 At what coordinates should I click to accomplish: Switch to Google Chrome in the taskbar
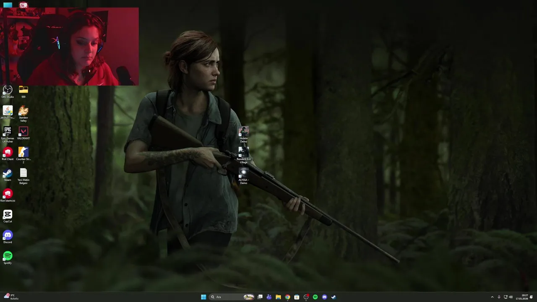[x=287, y=297]
